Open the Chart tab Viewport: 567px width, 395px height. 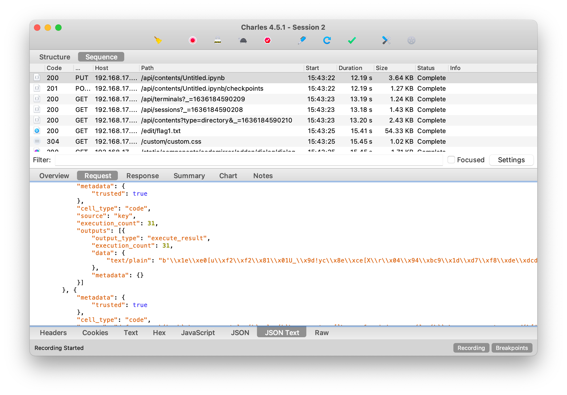tap(228, 176)
